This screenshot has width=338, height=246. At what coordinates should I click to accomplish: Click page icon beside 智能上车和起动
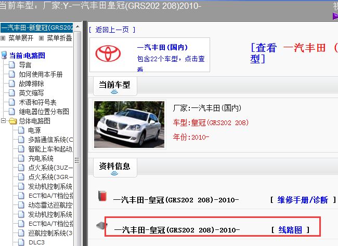21,149
